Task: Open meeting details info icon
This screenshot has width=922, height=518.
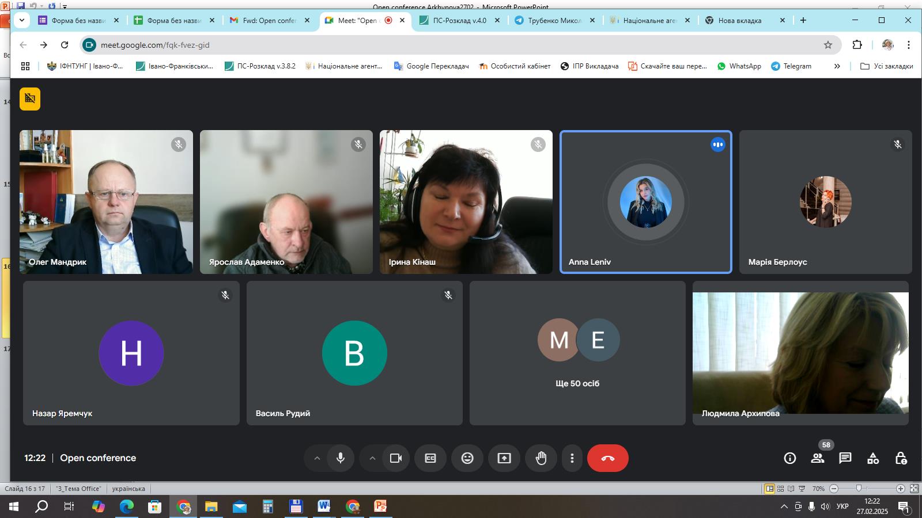Action: pyautogui.click(x=789, y=458)
